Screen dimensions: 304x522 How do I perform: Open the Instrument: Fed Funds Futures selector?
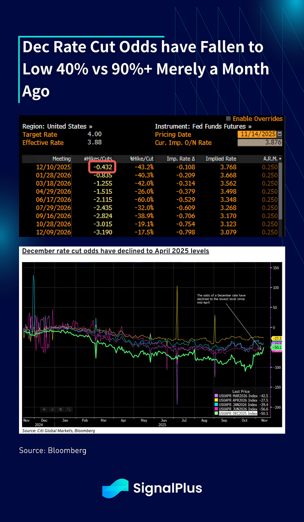coord(203,126)
